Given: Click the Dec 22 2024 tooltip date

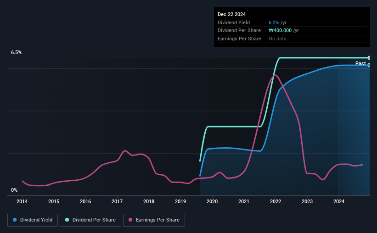Looking at the screenshot, I should [x=231, y=14].
